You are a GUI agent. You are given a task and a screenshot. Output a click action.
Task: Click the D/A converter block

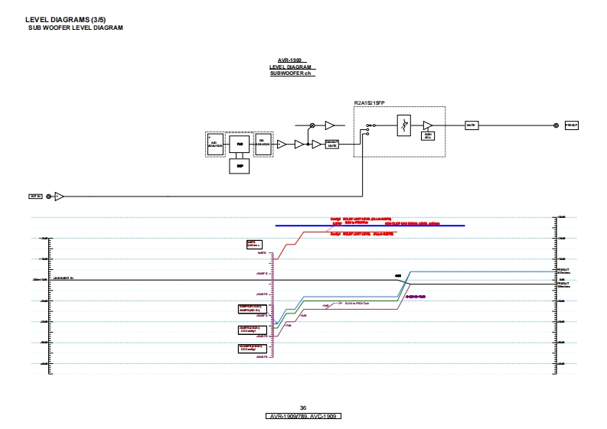point(264,144)
